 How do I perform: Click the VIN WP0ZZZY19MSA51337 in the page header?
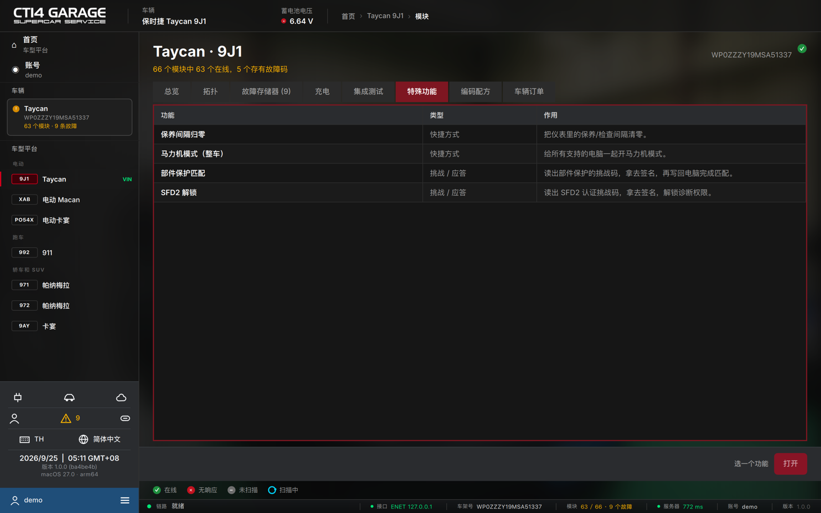[751, 55]
